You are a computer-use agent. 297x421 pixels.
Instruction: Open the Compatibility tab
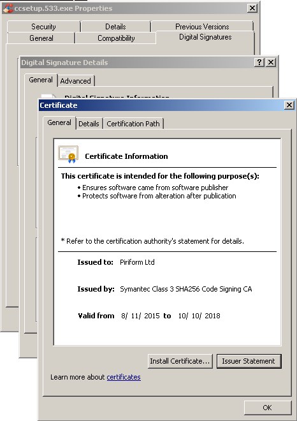tap(116, 38)
